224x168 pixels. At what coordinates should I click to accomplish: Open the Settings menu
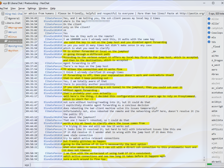31,8
